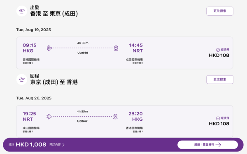Screen dimensions: 247x154
Task: Click the 4h 55m duration label
Action: 82,112
